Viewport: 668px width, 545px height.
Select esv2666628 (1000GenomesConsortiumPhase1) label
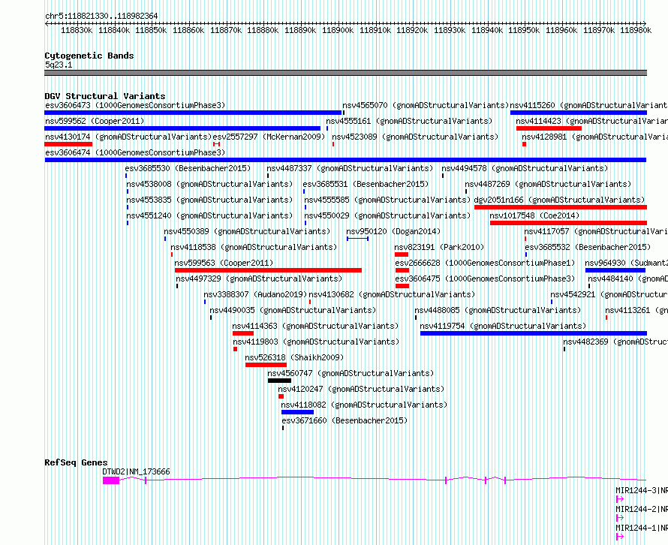[485, 263]
